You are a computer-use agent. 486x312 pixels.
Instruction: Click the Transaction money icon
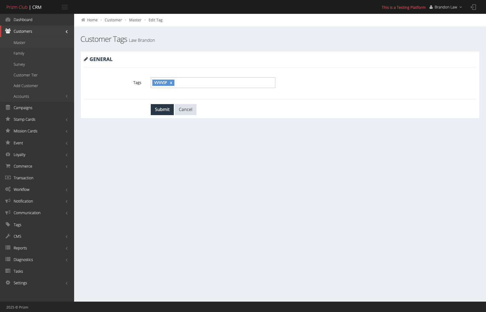pos(8,178)
